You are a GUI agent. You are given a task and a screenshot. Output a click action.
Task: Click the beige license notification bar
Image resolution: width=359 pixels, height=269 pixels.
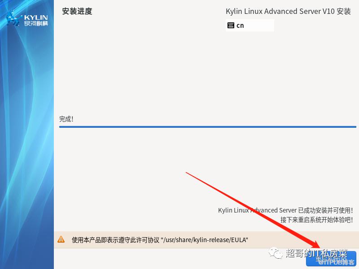206,239
